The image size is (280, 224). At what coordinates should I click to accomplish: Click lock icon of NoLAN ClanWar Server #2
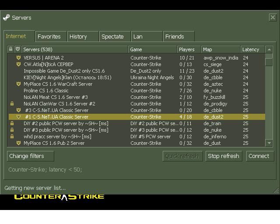pos(12,104)
